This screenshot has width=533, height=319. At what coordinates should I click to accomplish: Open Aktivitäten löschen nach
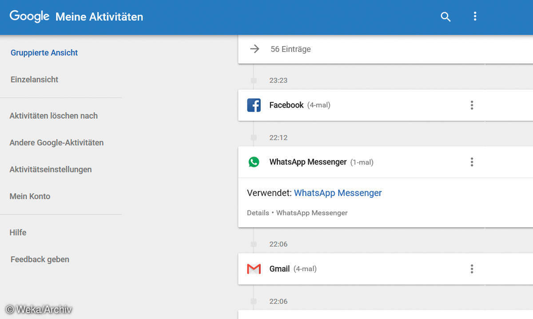[54, 116]
